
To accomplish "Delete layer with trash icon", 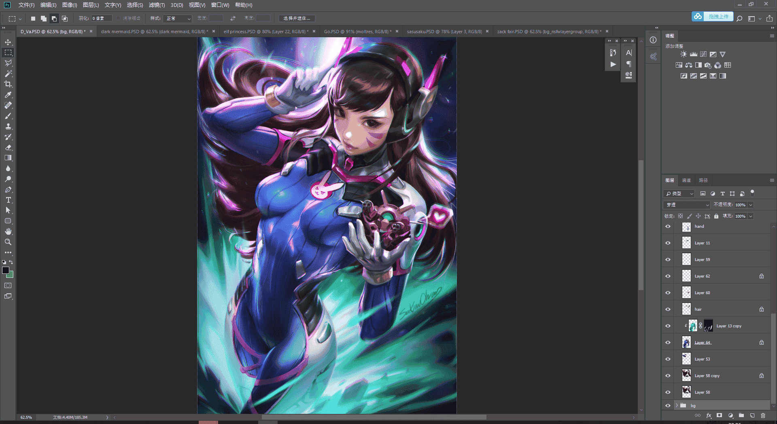I will (763, 416).
